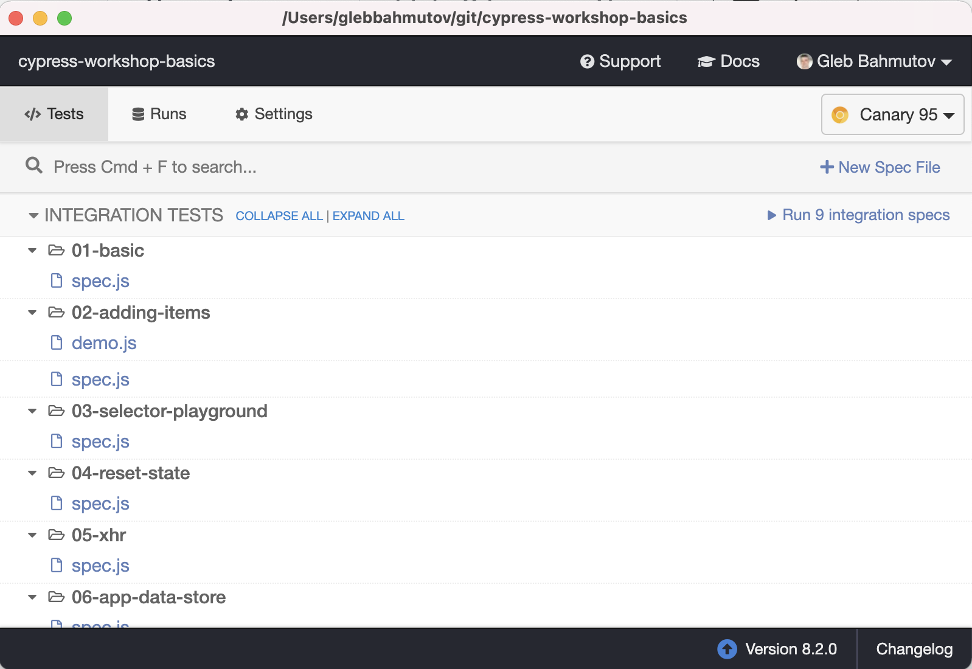This screenshot has width=972, height=669.
Task: Click the Runs database icon
Action: pyautogui.click(x=138, y=114)
